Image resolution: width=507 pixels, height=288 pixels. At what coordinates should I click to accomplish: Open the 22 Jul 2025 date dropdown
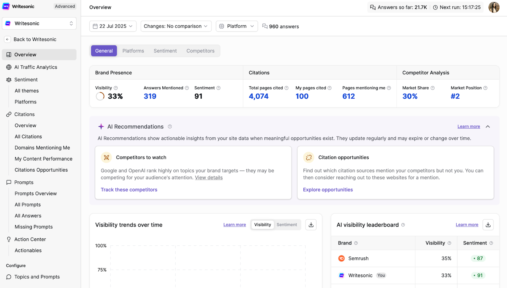(113, 26)
